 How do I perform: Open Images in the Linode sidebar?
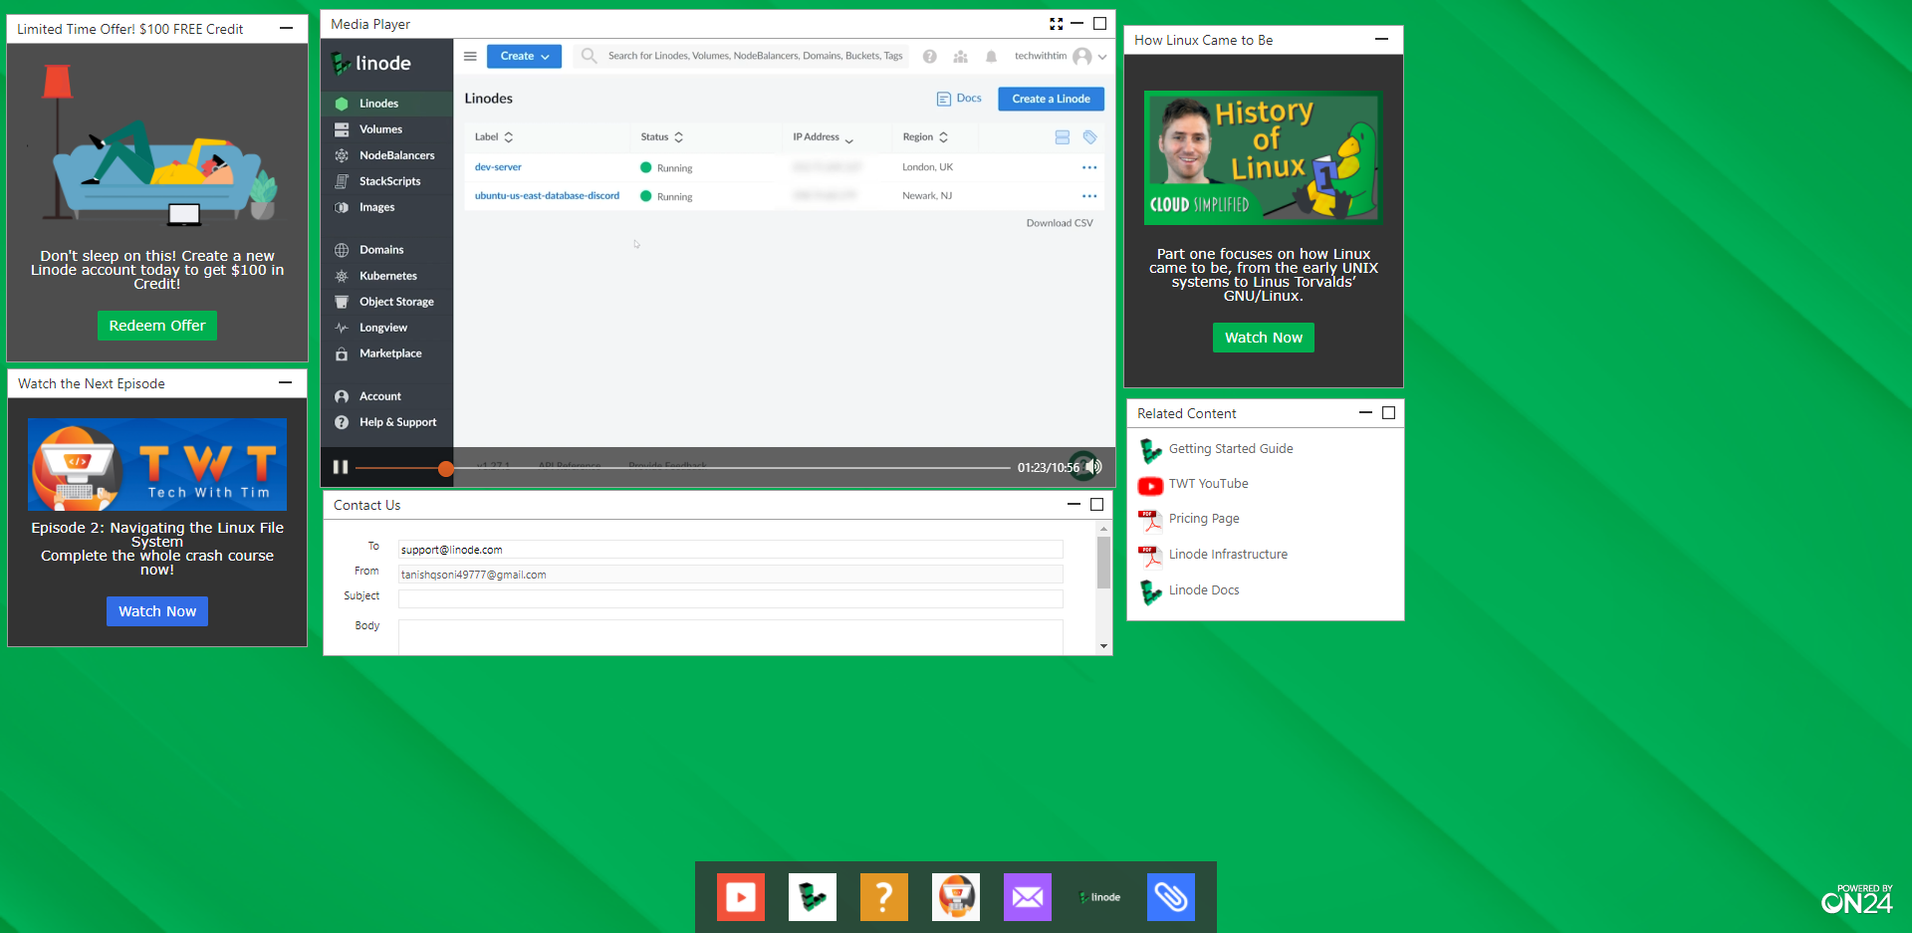tap(386, 207)
